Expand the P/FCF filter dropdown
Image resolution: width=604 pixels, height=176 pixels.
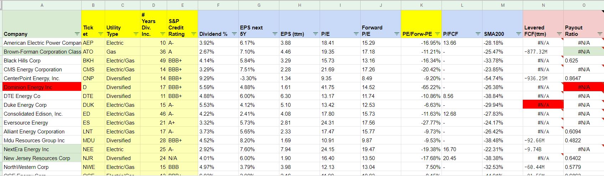click(x=478, y=34)
